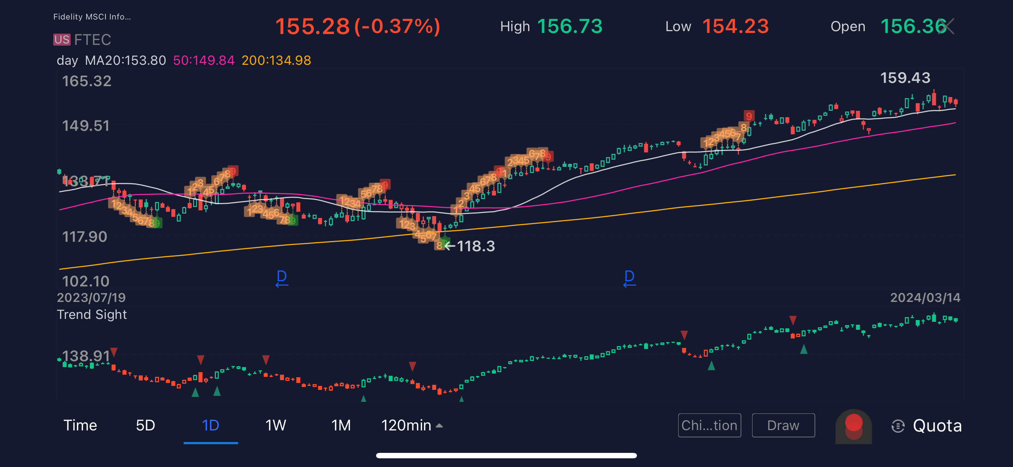Select the Time chart tab

[80, 425]
